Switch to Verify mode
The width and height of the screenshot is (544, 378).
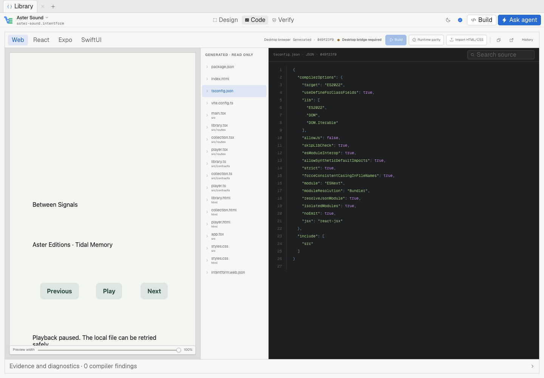(x=283, y=20)
